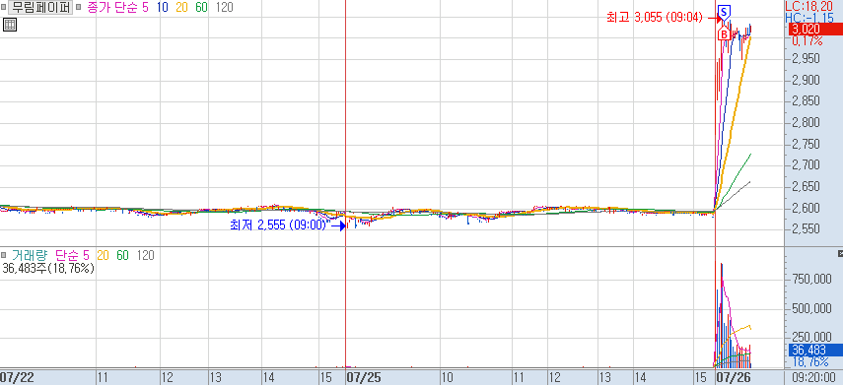Click the 2,550 price axis label
The image size is (843, 385).
click(805, 228)
